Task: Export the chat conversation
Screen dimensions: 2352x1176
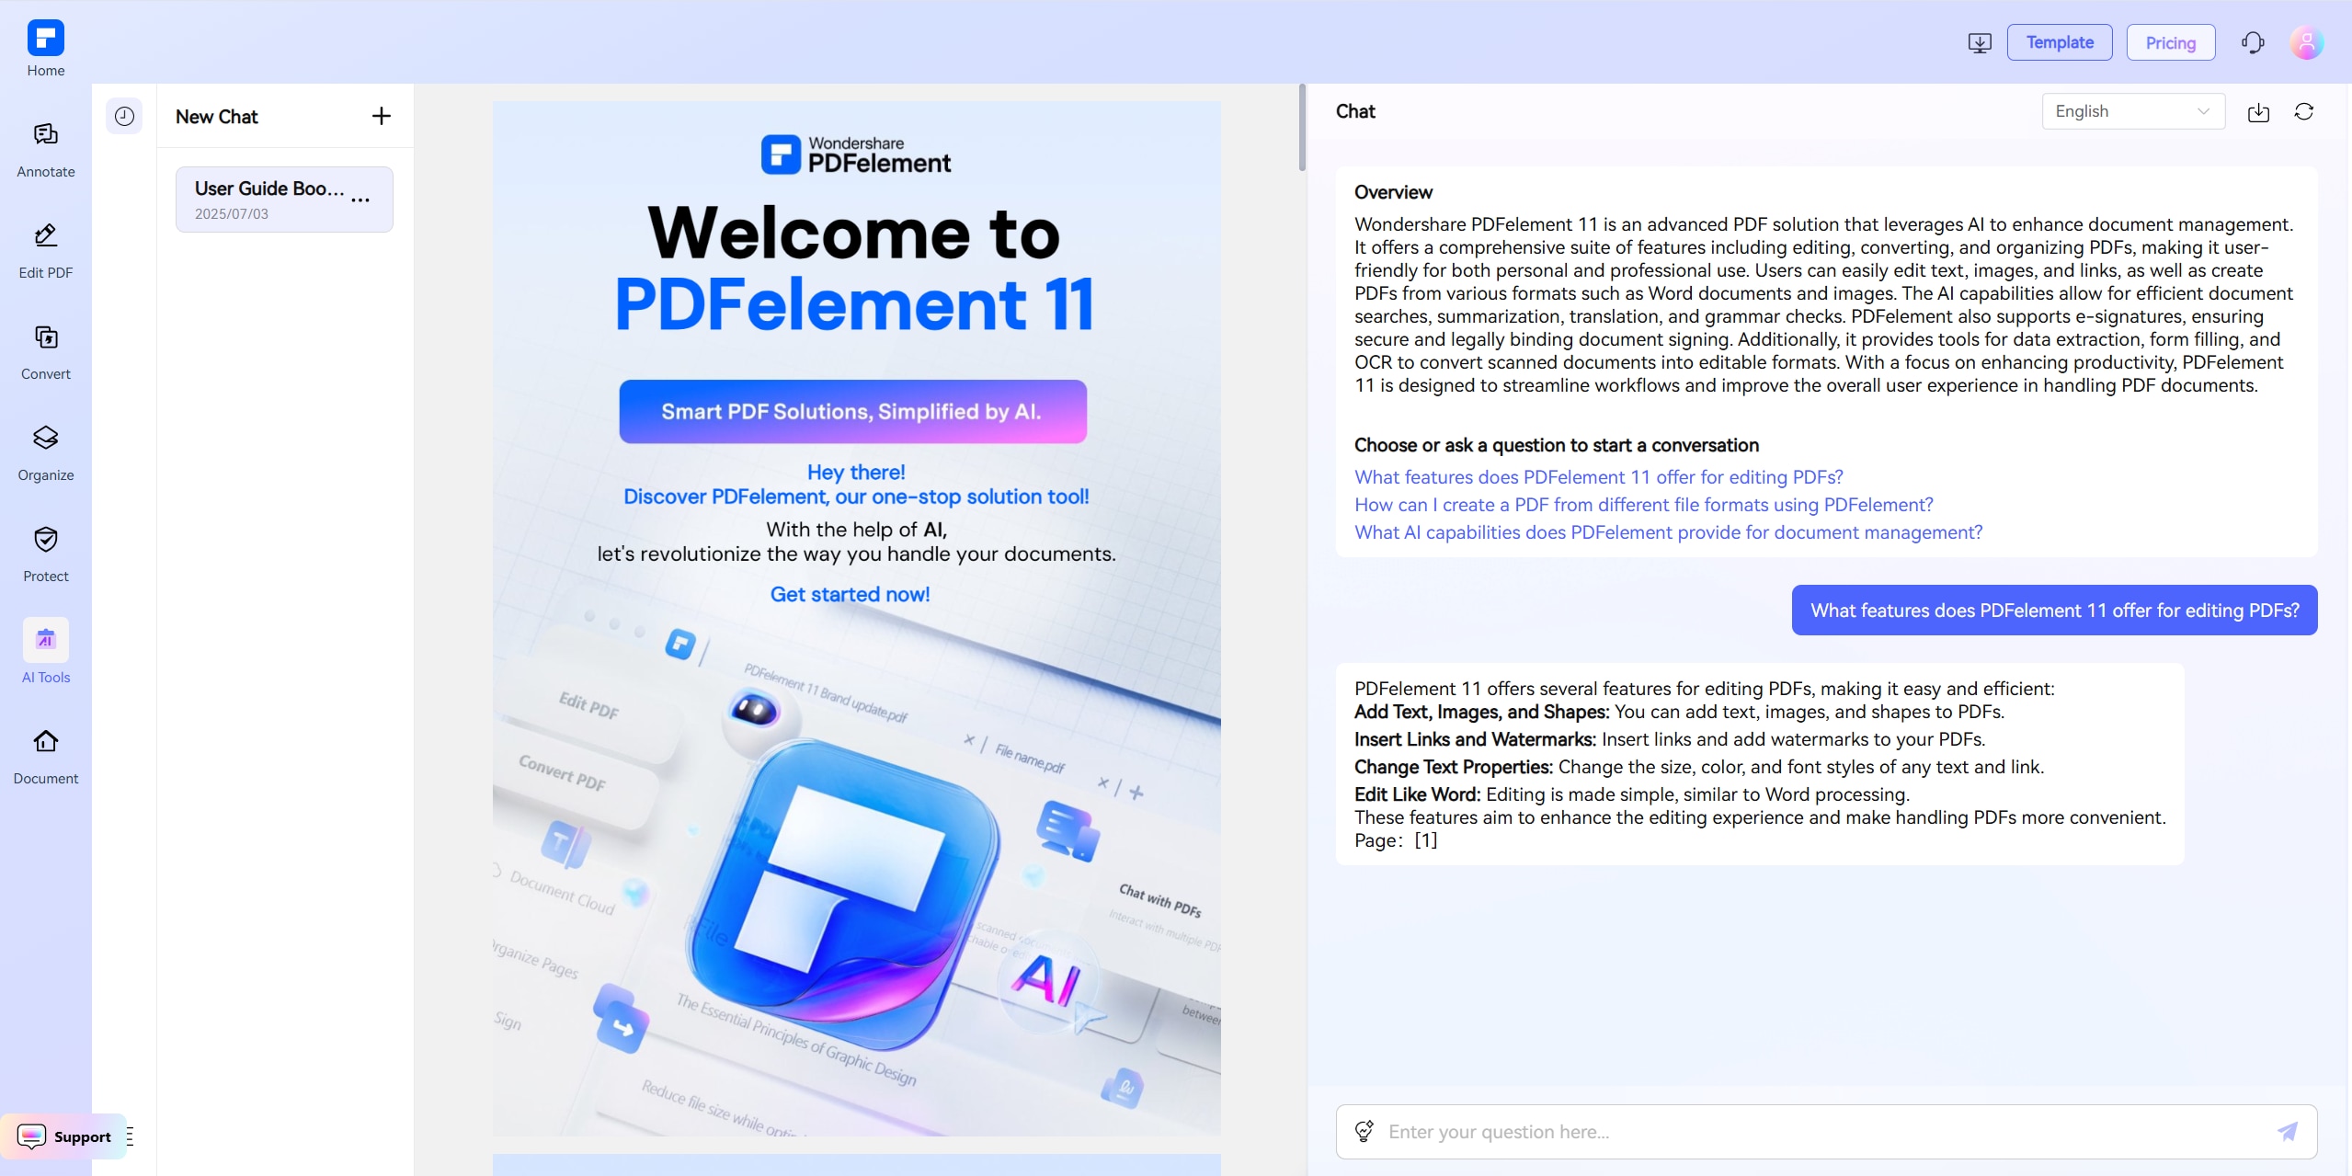Action: pyautogui.click(x=2258, y=112)
